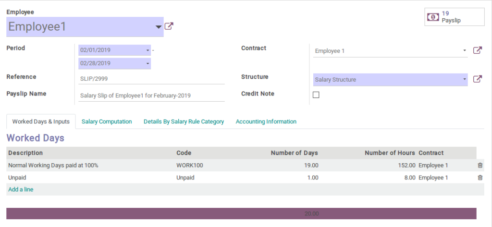
Task: Click the Payslip Name input field
Action: (x=151, y=96)
